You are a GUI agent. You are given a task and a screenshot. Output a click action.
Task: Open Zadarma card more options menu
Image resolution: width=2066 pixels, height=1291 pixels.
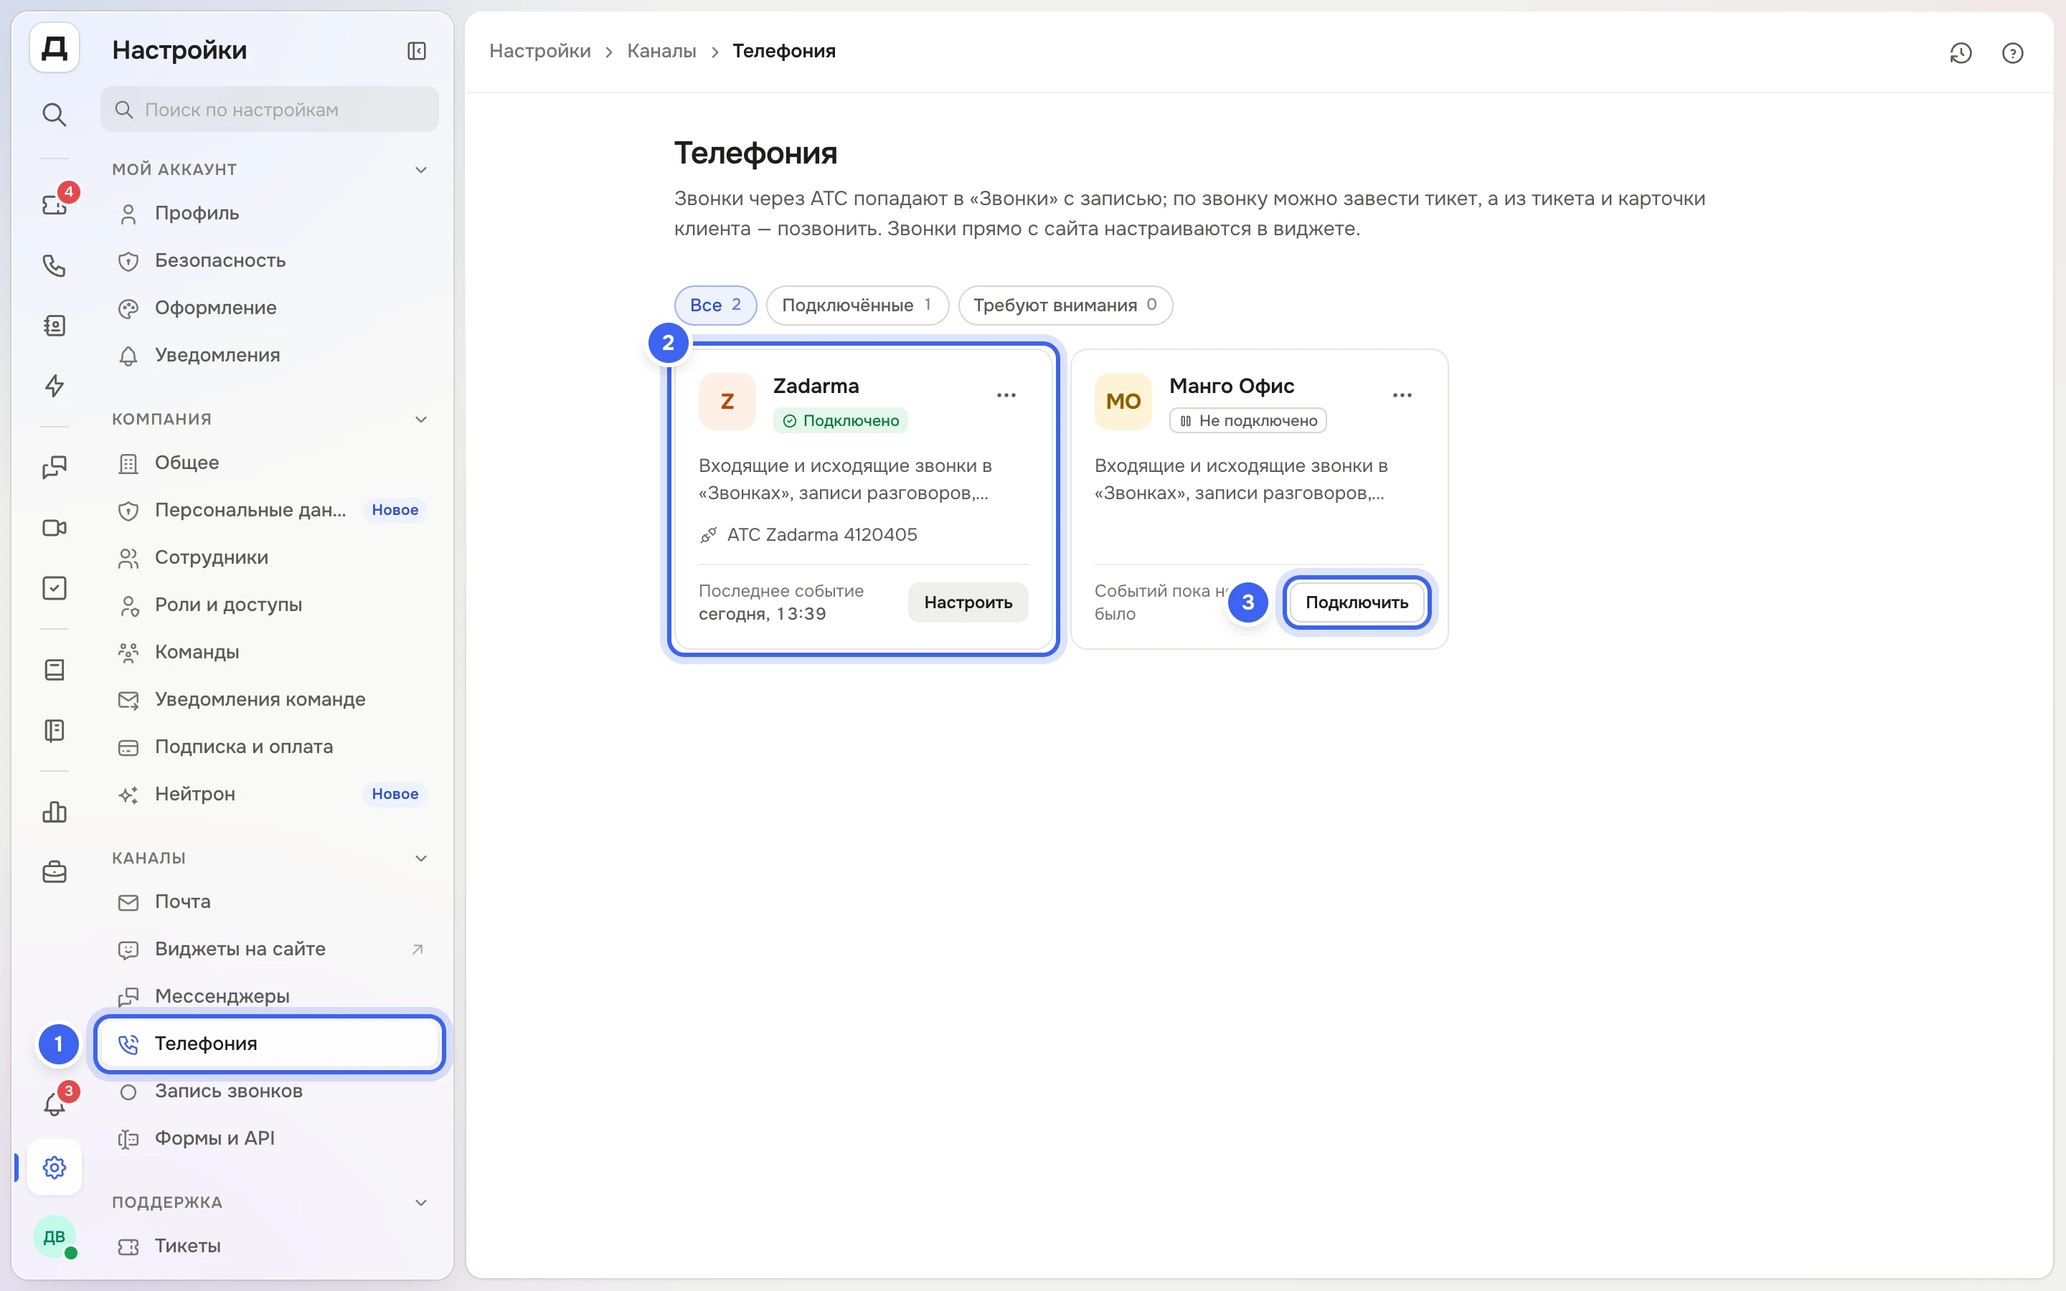click(1006, 394)
